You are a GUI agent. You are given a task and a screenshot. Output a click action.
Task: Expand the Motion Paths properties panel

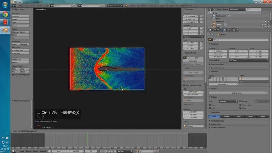pyautogui.click(x=216, y=124)
